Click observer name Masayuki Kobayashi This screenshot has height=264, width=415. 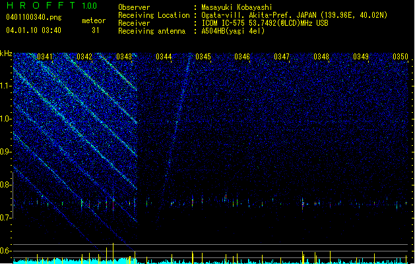click(237, 7)
